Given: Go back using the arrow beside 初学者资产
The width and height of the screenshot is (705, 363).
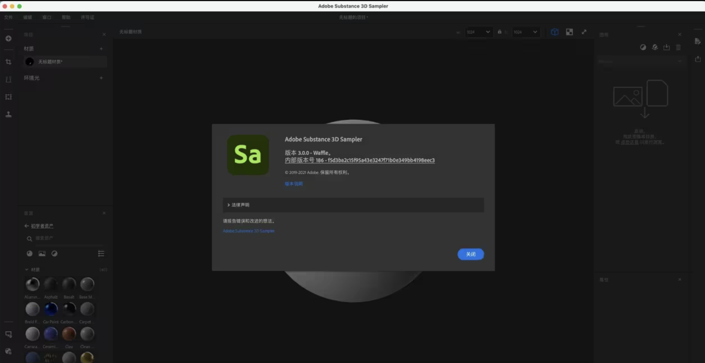Looking at the screenshot, I should pyautogui.click(x=26, y=226).
